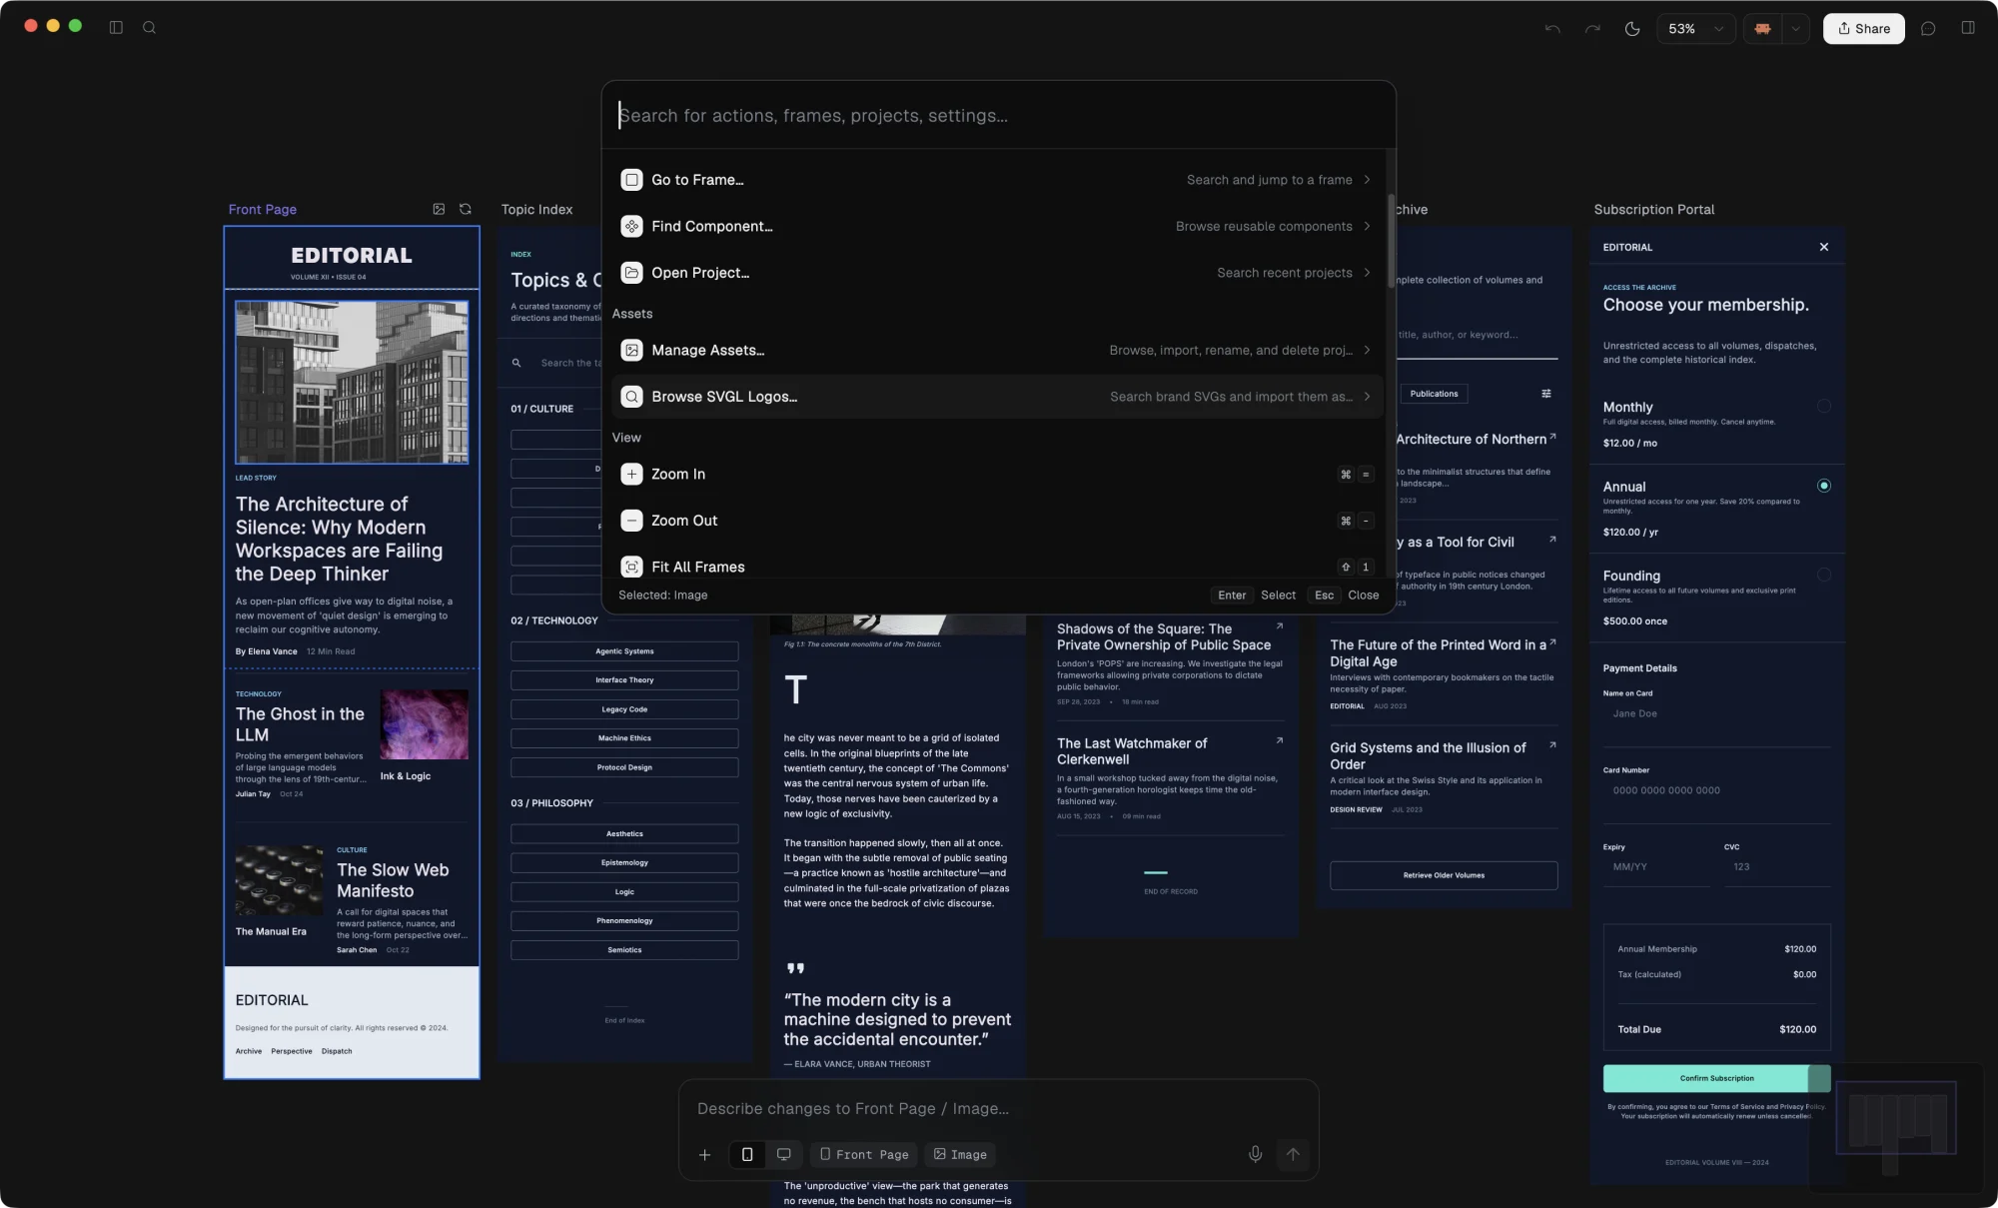Select the Front Page building hero image
Screen dimensions: 1998x1208
point(352,382)
